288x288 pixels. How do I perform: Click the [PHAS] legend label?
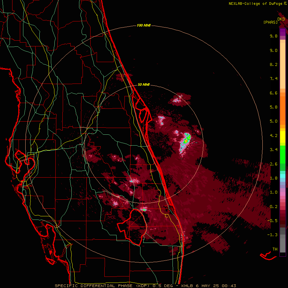click(x=270, y=22)
